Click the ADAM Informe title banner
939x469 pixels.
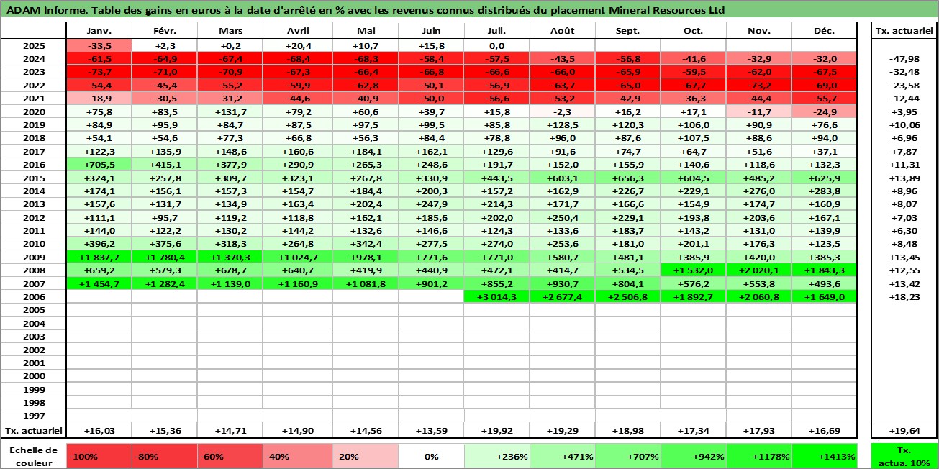pos(469,10)
